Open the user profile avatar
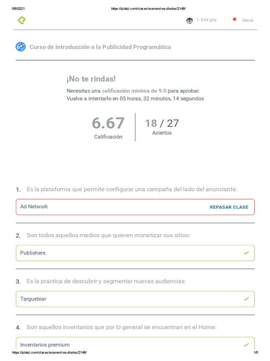The height and width of the screenshot is (361, 270). [x=189, y=20]
